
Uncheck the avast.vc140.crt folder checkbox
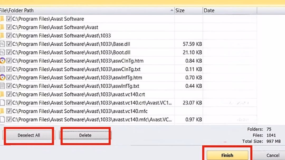pyautogui.click(x=9, y=94)
